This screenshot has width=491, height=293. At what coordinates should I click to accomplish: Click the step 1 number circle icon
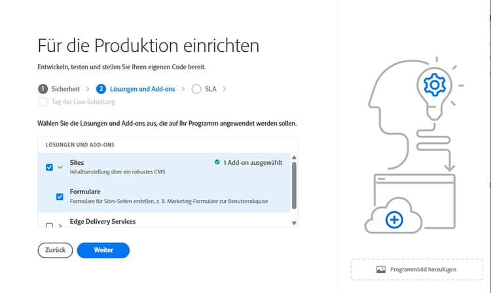point(43,89)
